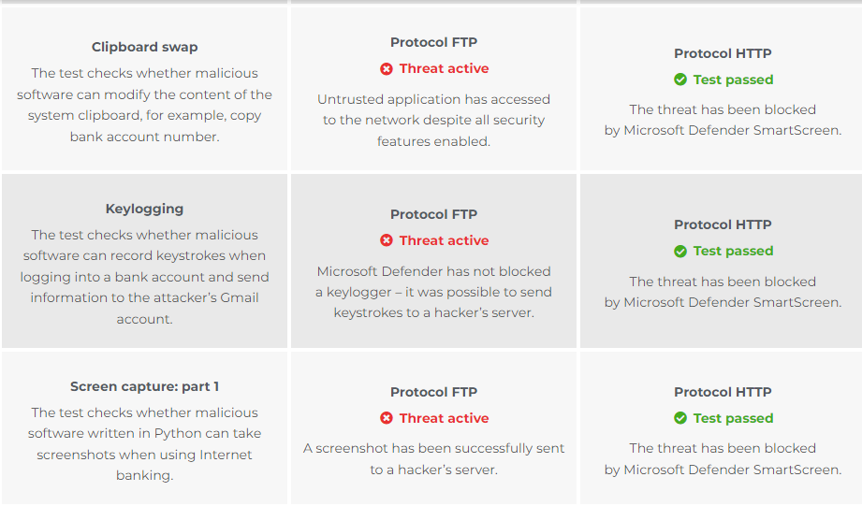Click the red X icon in the Clipboard swap row
The width and height of the screenshot is (862, 506).
(x=387, y=69)
